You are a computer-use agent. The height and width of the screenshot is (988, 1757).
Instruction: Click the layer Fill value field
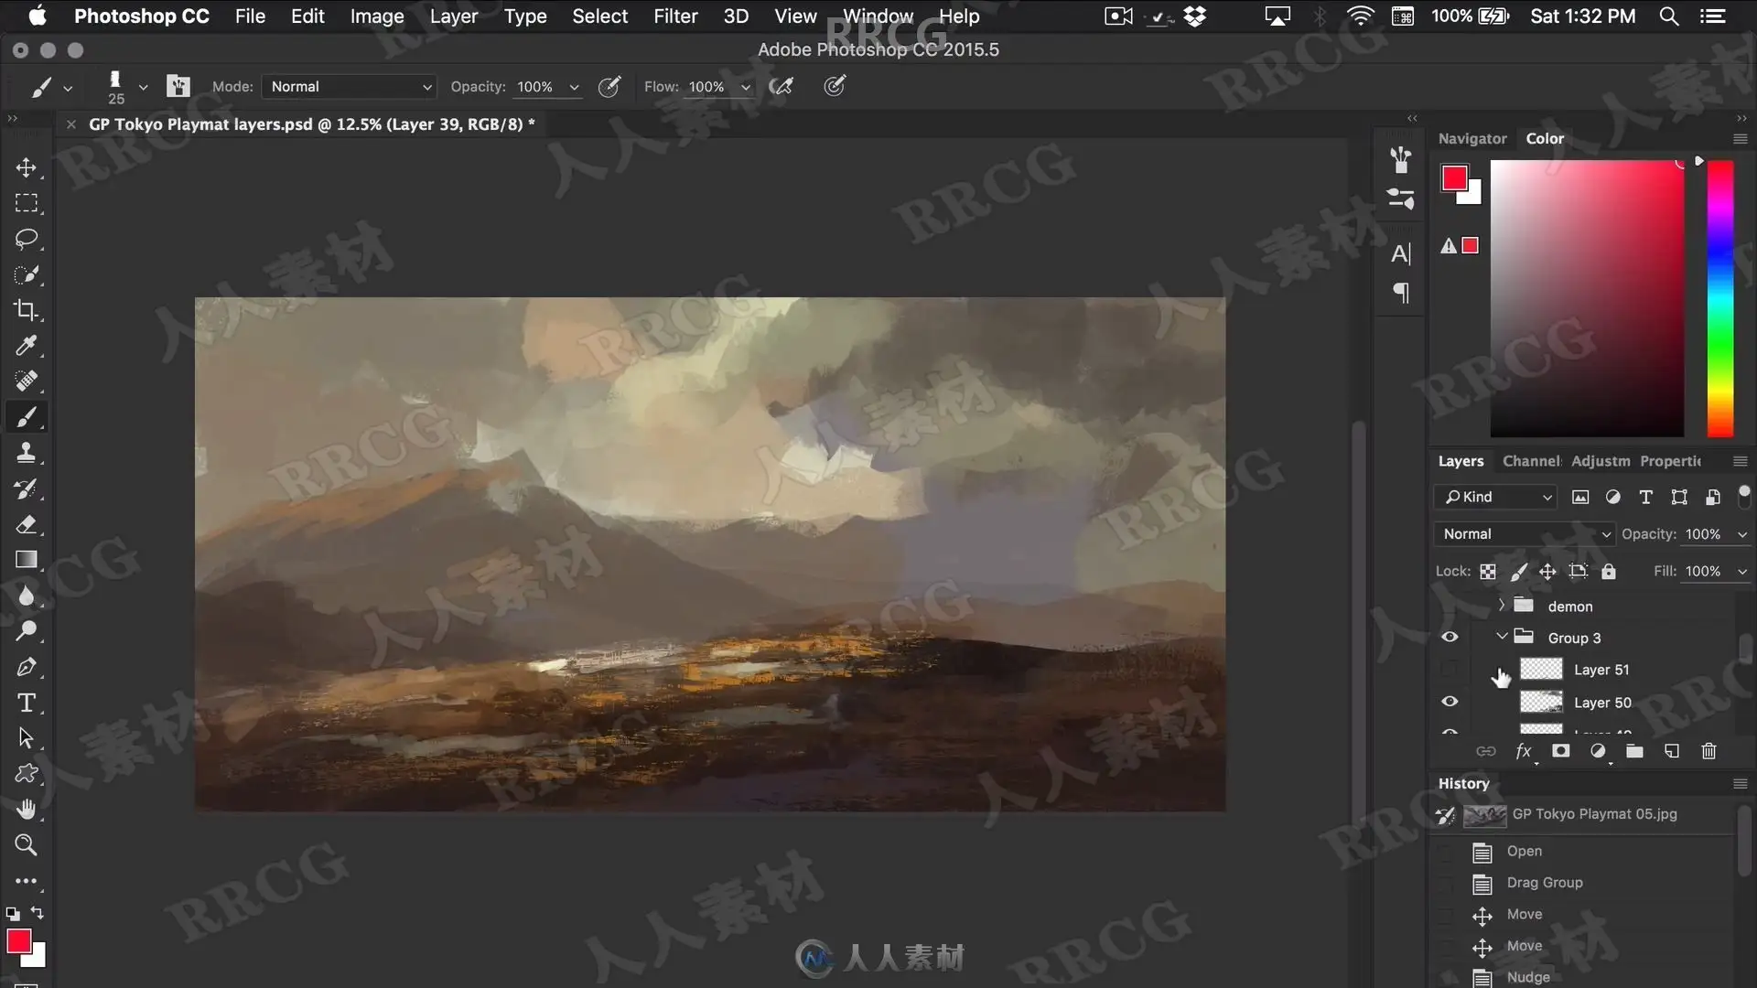(1703, 572)
